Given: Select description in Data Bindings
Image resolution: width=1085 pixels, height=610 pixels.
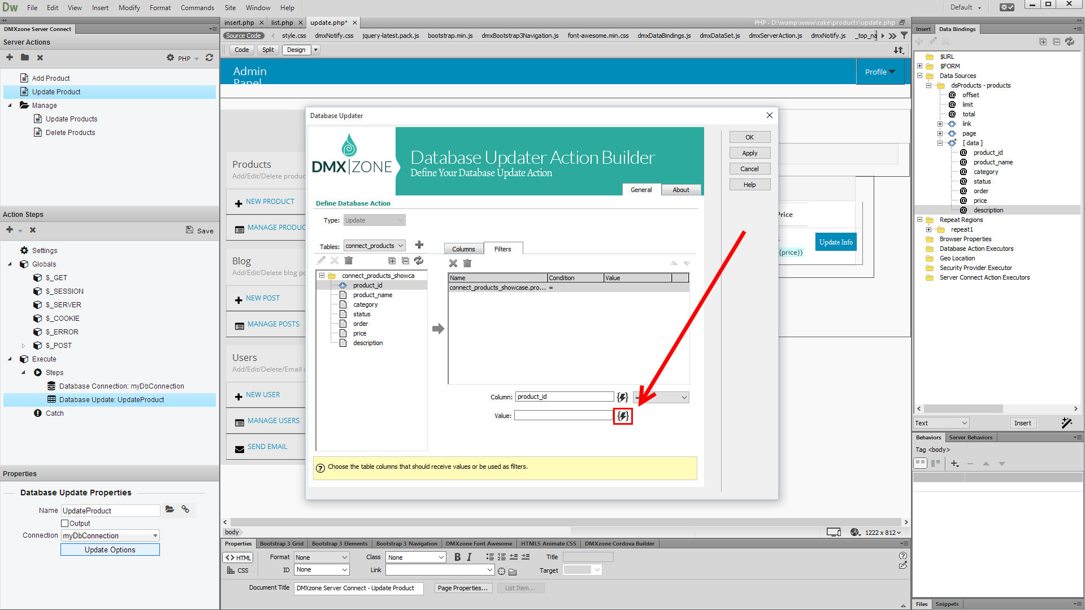Looking at the screenshot, I should point(988,210).
